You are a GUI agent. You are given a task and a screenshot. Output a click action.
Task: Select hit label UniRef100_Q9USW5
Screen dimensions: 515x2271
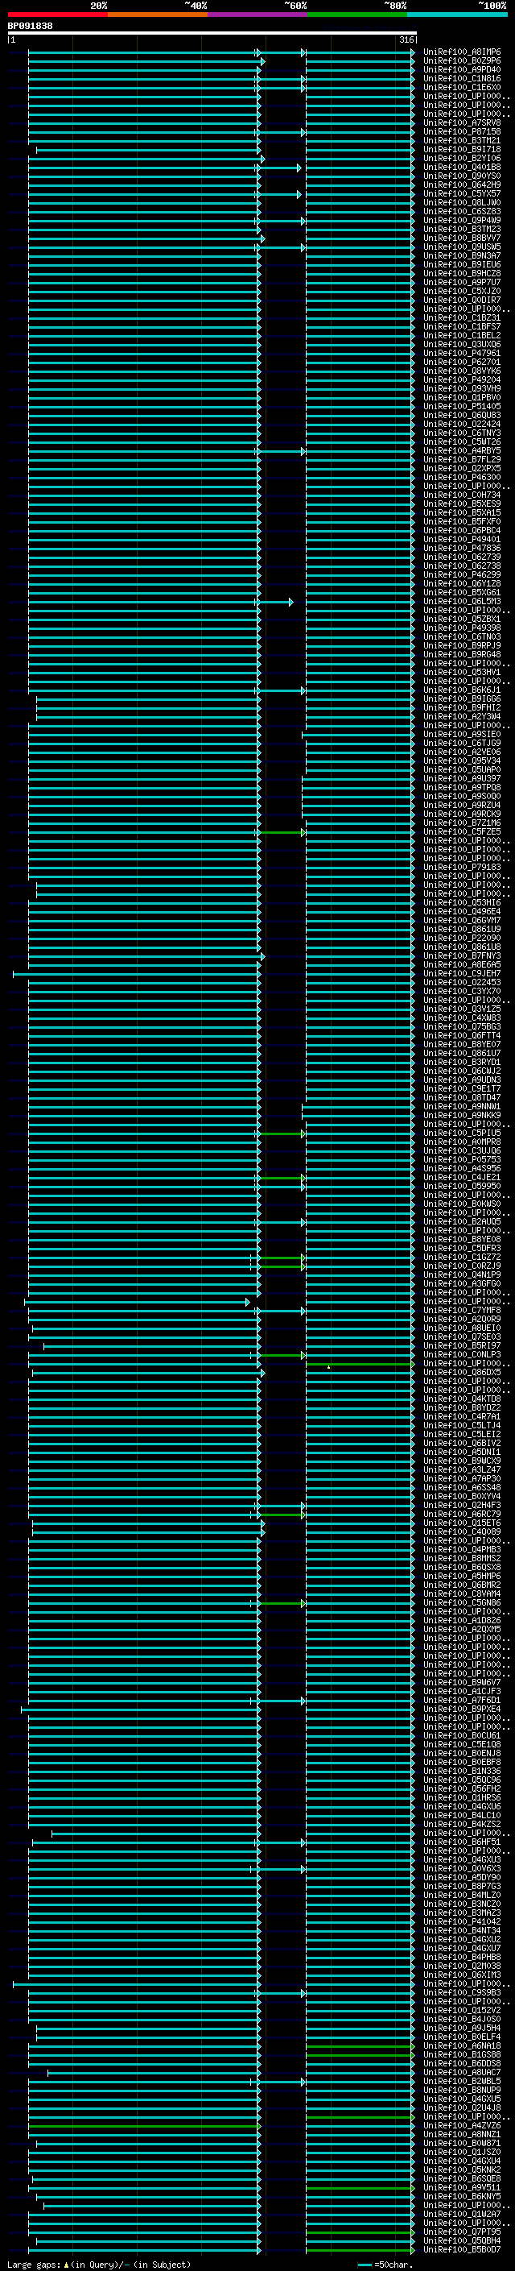(461, 247)
